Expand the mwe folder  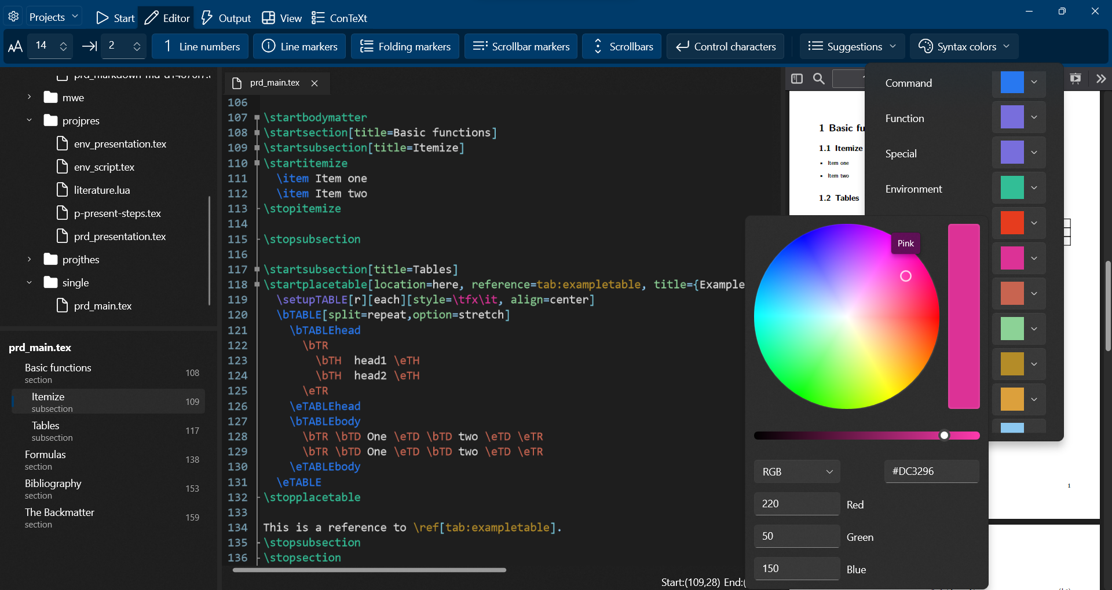[x=29, y=97]
